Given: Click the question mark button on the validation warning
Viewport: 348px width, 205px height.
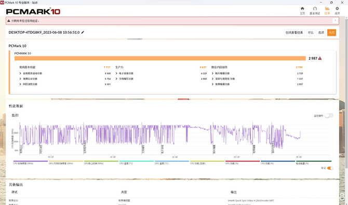Looking at the screenshot, I should 335,21.
